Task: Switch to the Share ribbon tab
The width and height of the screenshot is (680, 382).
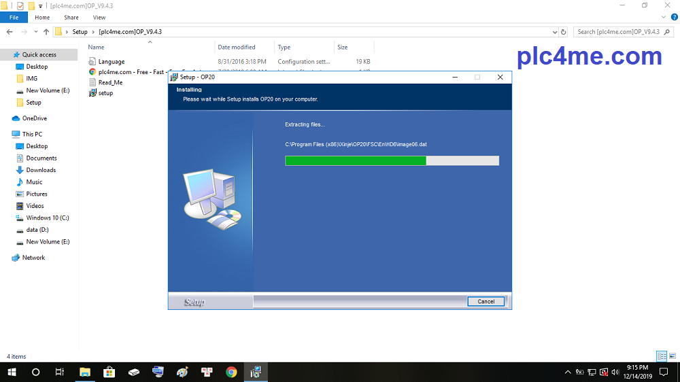Action: tap(71, 18)
